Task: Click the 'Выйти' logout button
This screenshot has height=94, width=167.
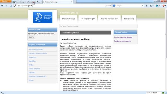Action: (32, 37)
